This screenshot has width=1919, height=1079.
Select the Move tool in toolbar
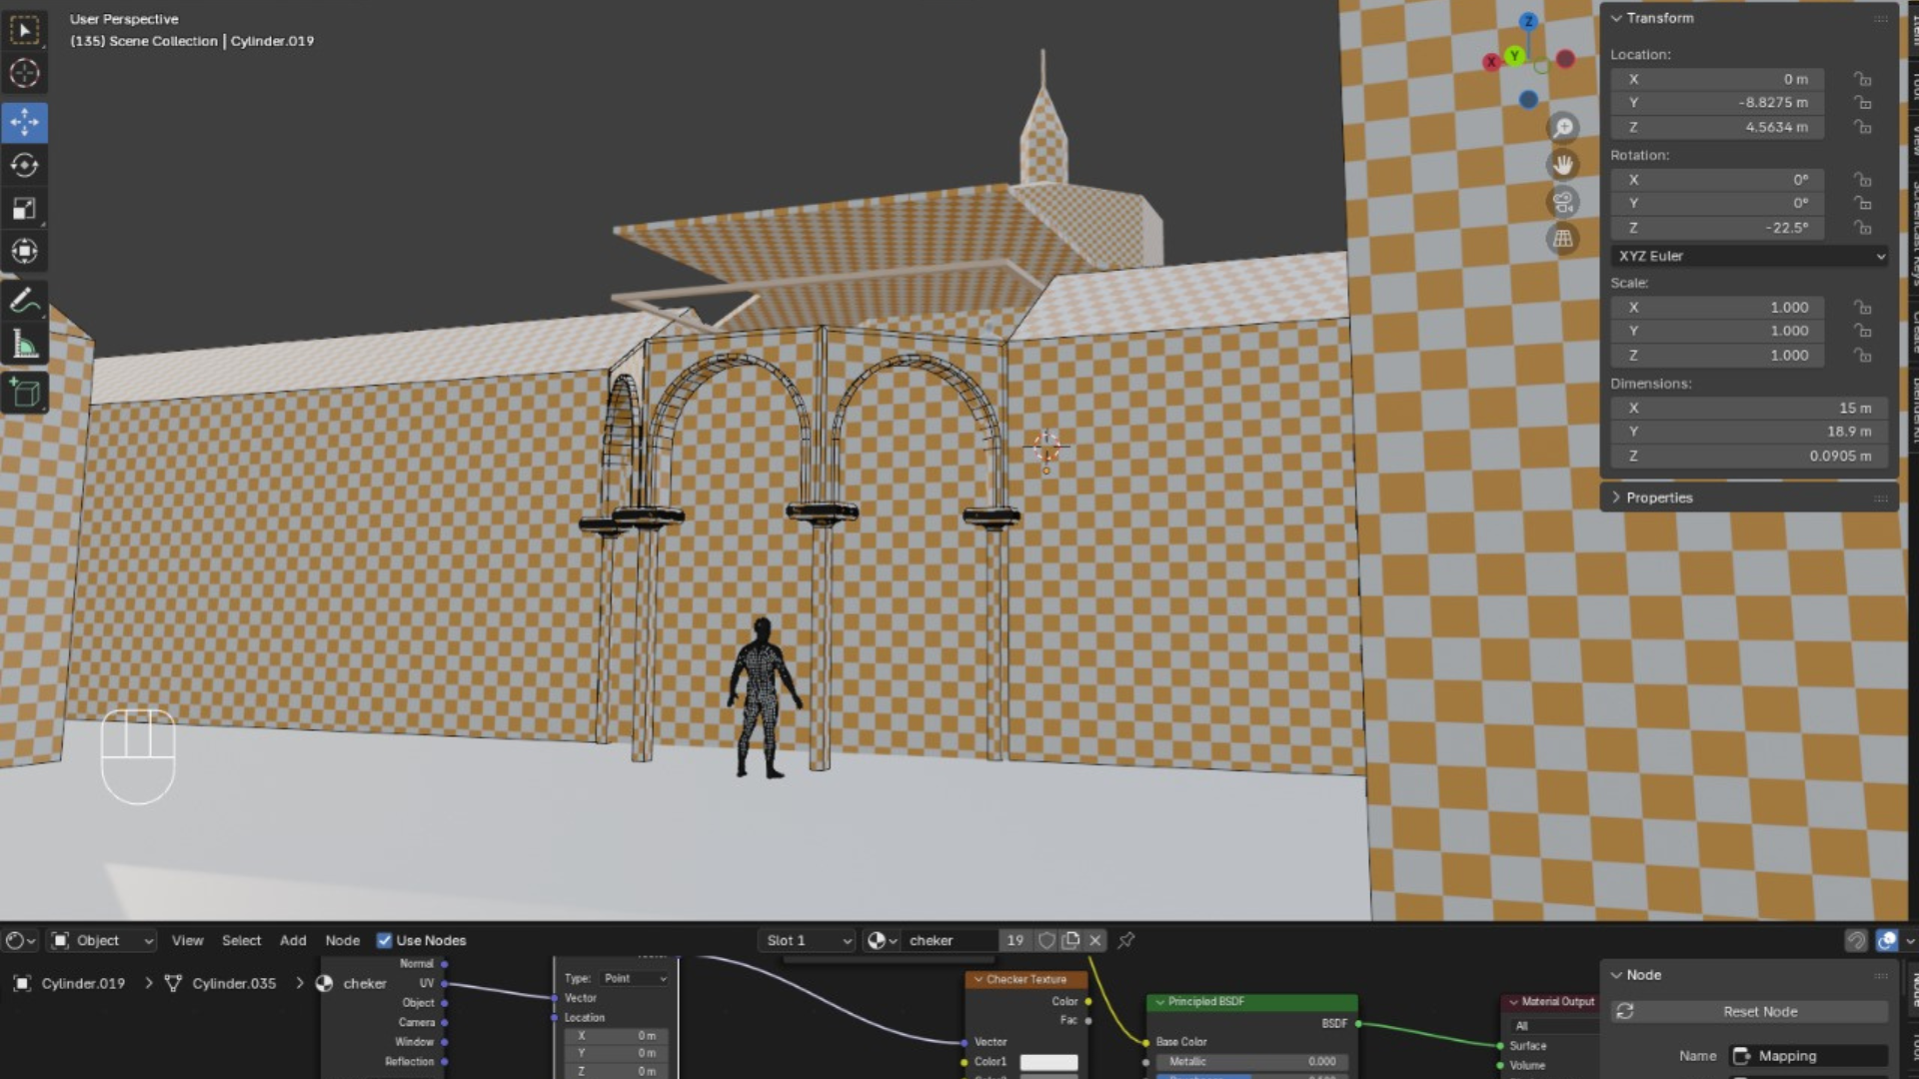pos(25,122)
